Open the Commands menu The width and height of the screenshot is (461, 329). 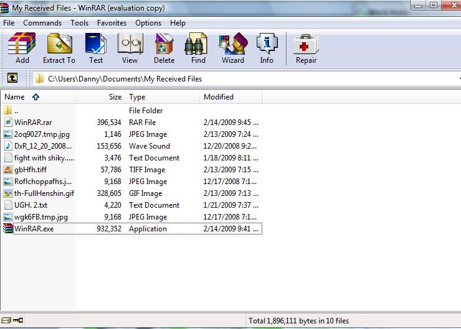pos(42,23)
